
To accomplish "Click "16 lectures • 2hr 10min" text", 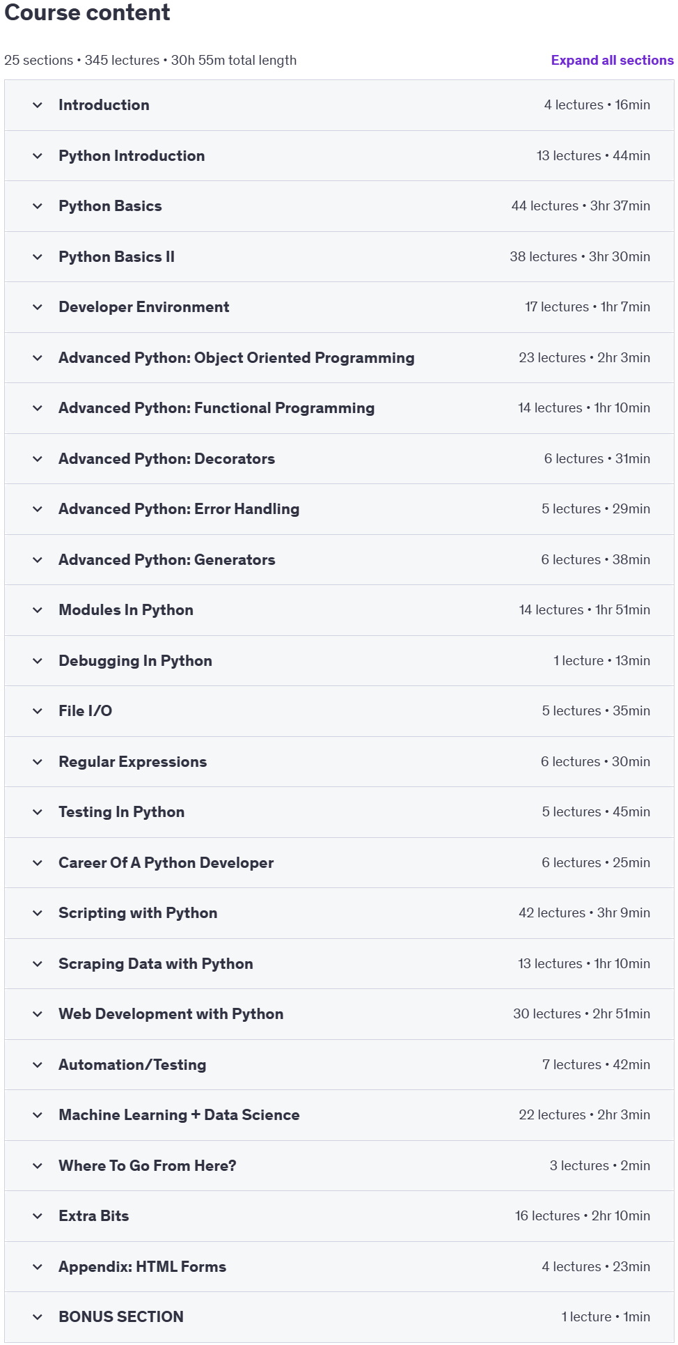I will (583, 1216).
